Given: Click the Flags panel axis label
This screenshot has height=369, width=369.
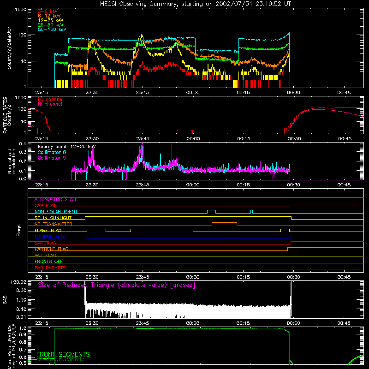Looking at the screenshot, I should (x=19, y=230).
